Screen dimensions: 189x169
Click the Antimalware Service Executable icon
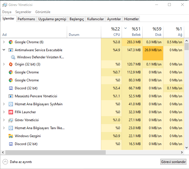pyautogui.click(x=11, y=50)
